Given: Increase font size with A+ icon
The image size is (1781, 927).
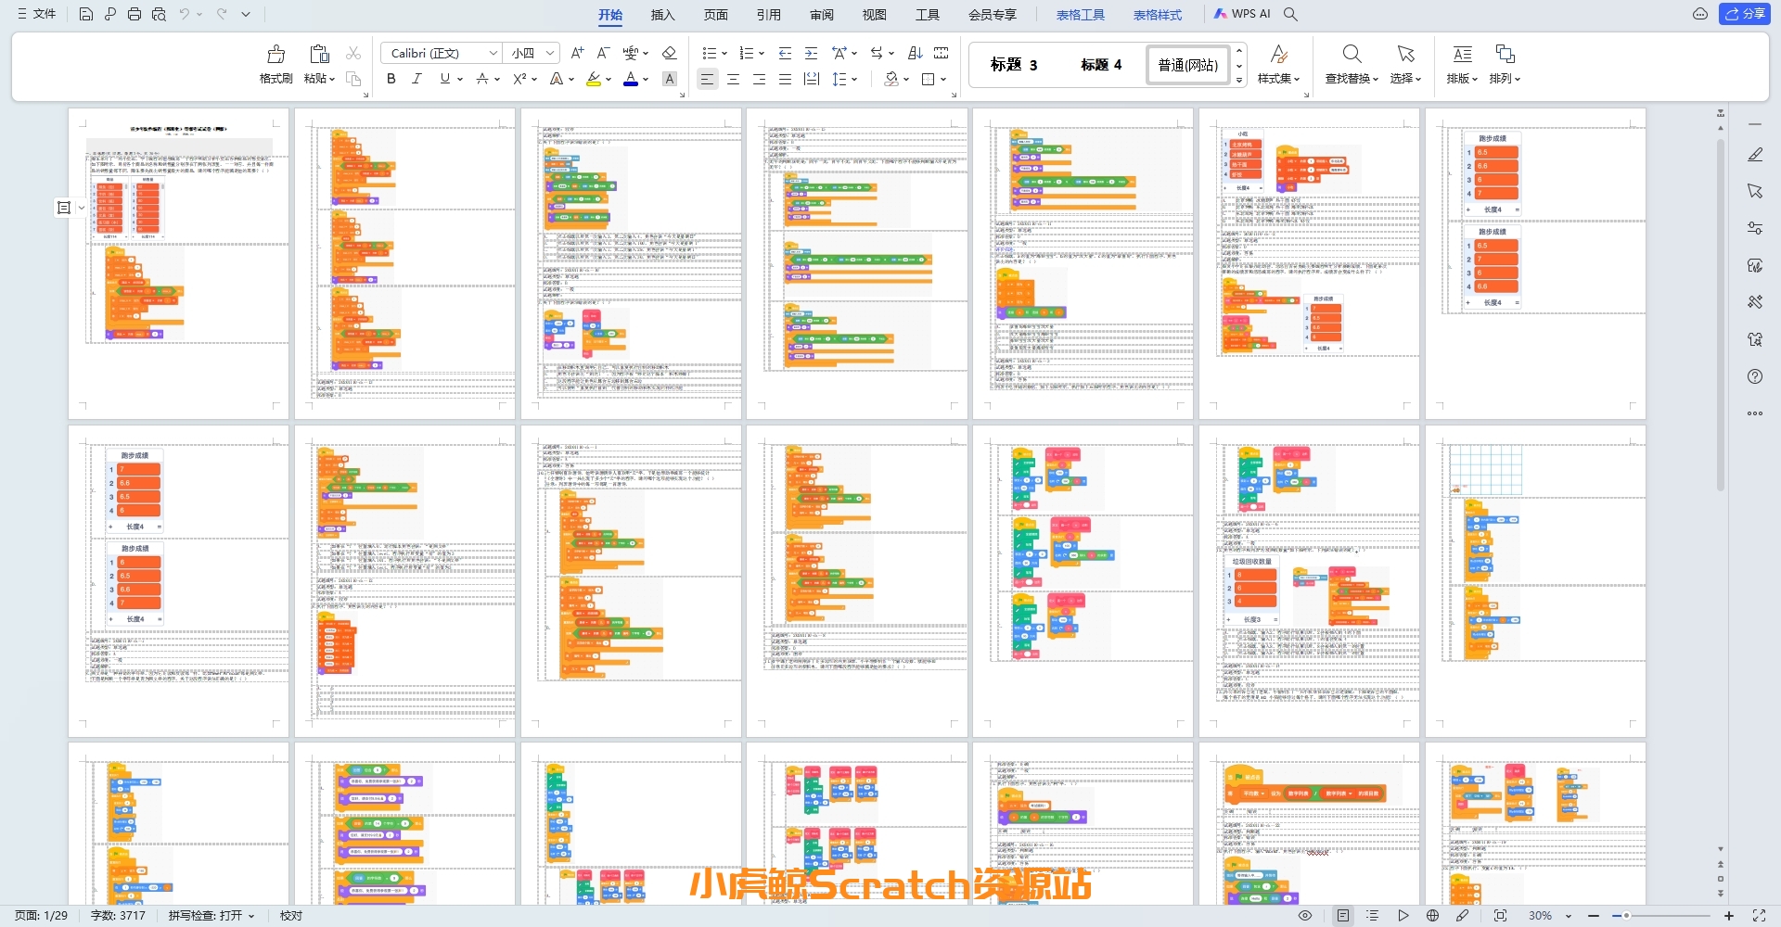Looking at the screenshot, I should coord(577,53).
